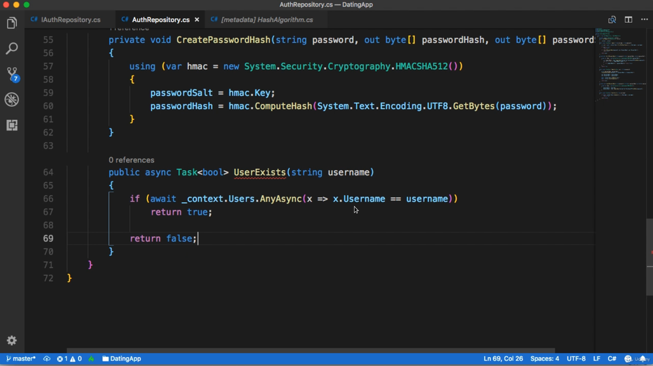Image resolution: width=653 pixels, height=366 pixels.
Task: Open Source Control view with 7 changes
Action: pyautogui.click(x=12, y=74)
